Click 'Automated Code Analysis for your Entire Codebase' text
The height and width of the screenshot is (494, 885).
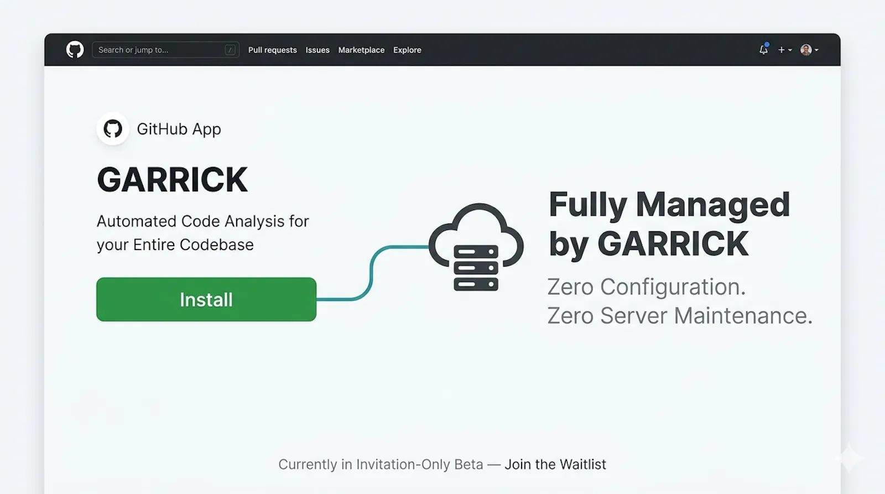pyautogui.click(x=202, y=233)
